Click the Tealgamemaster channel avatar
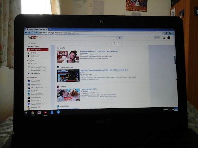 pyautogui.click(x=58, y=67)
